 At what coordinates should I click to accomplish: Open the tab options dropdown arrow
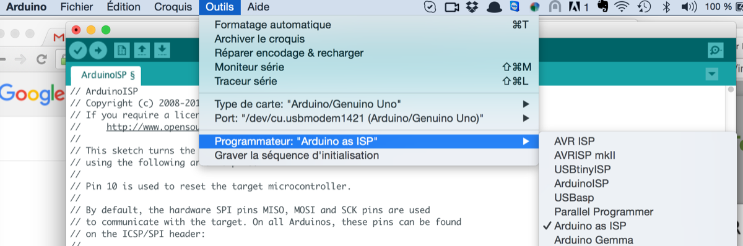[712, 74]
